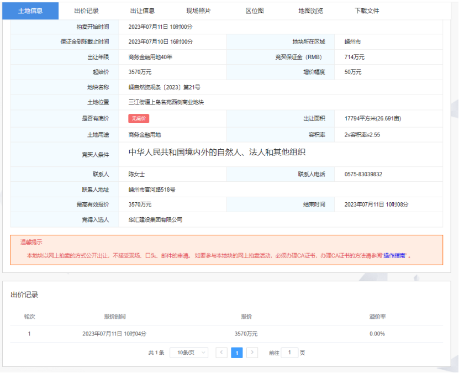
Task: Click the 溢价率 column header
Action: [377, 317]
